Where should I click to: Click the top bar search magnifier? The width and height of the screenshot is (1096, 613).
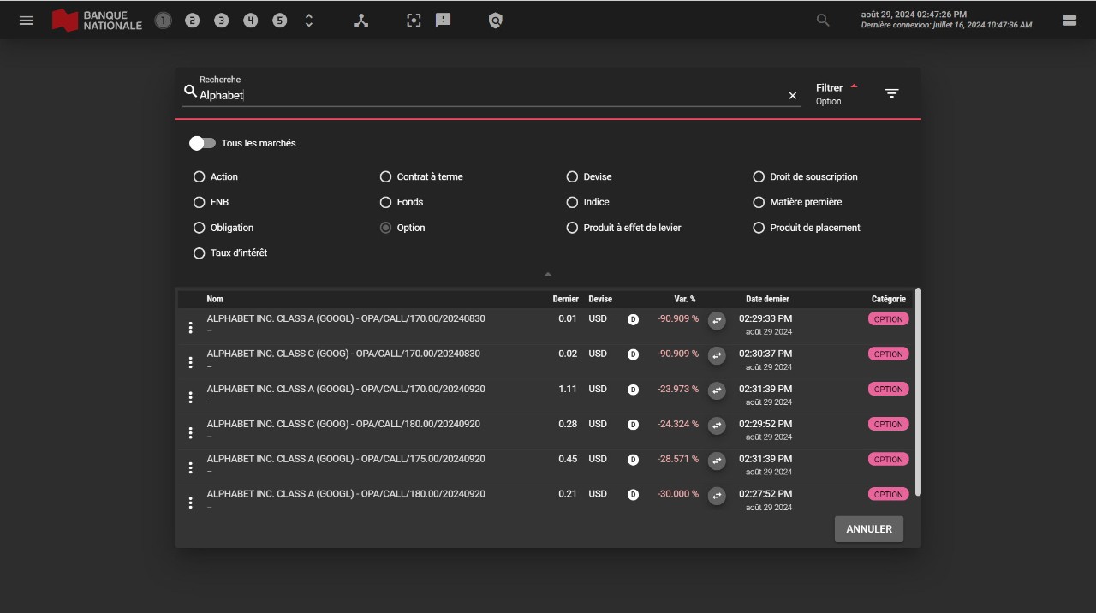pos(823,21)
